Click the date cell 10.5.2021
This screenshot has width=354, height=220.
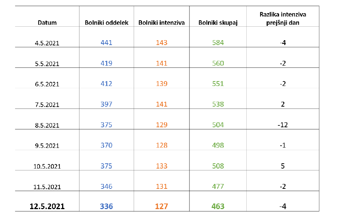47,166
